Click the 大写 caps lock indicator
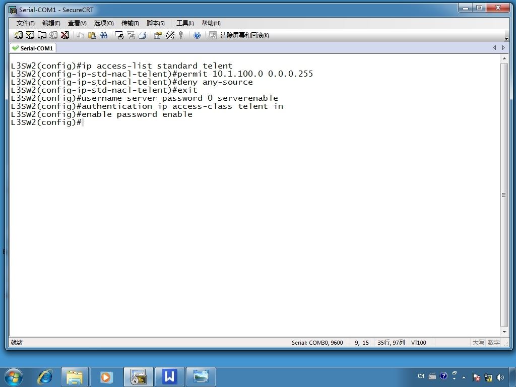Viewport: 516px width, 387px height. coord(479,343)
